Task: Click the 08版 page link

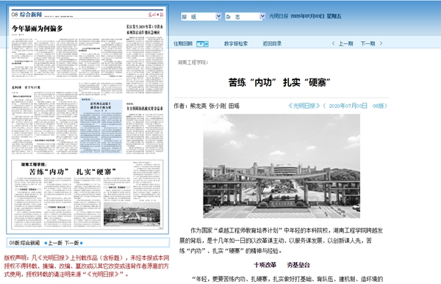Action: coord(378,106)
